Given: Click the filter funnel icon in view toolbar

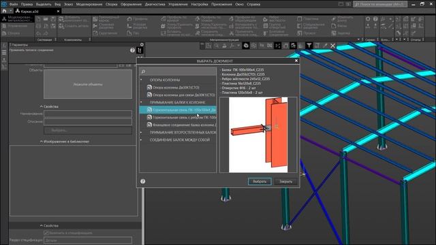Looking at the screenshot, I should (x=309, y=46).
